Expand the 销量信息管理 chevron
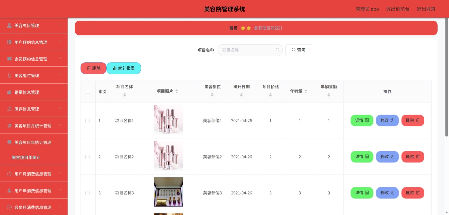This screenshot has height=215, width=449. tap(60, 91)
